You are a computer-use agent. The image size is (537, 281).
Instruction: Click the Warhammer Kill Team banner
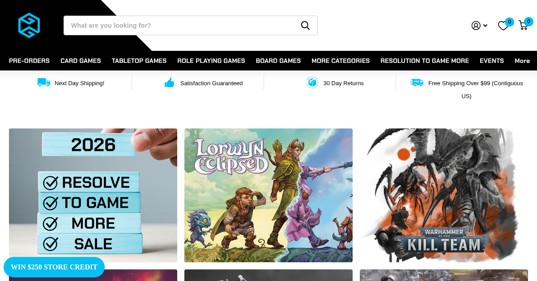click(443, 195)
